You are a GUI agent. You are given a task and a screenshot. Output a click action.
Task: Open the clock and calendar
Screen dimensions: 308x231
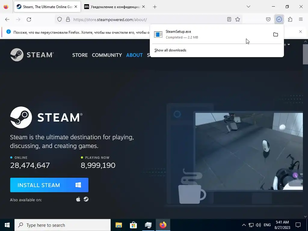click(282, 225)
